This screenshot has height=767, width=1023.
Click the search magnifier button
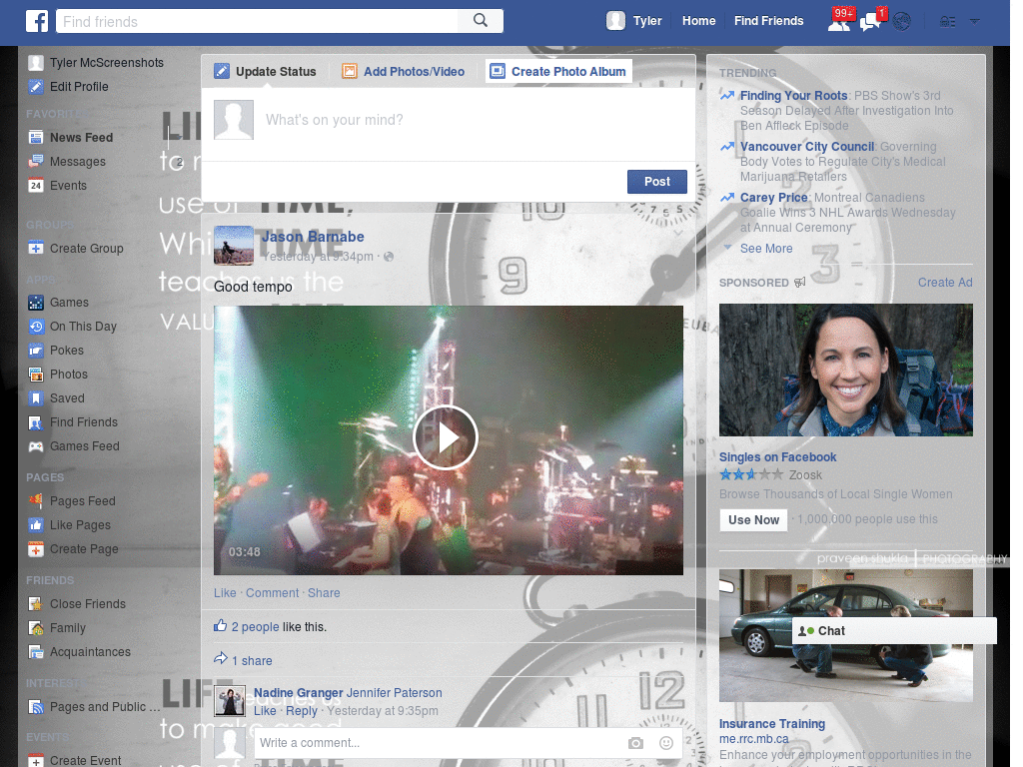coord(481,21)
